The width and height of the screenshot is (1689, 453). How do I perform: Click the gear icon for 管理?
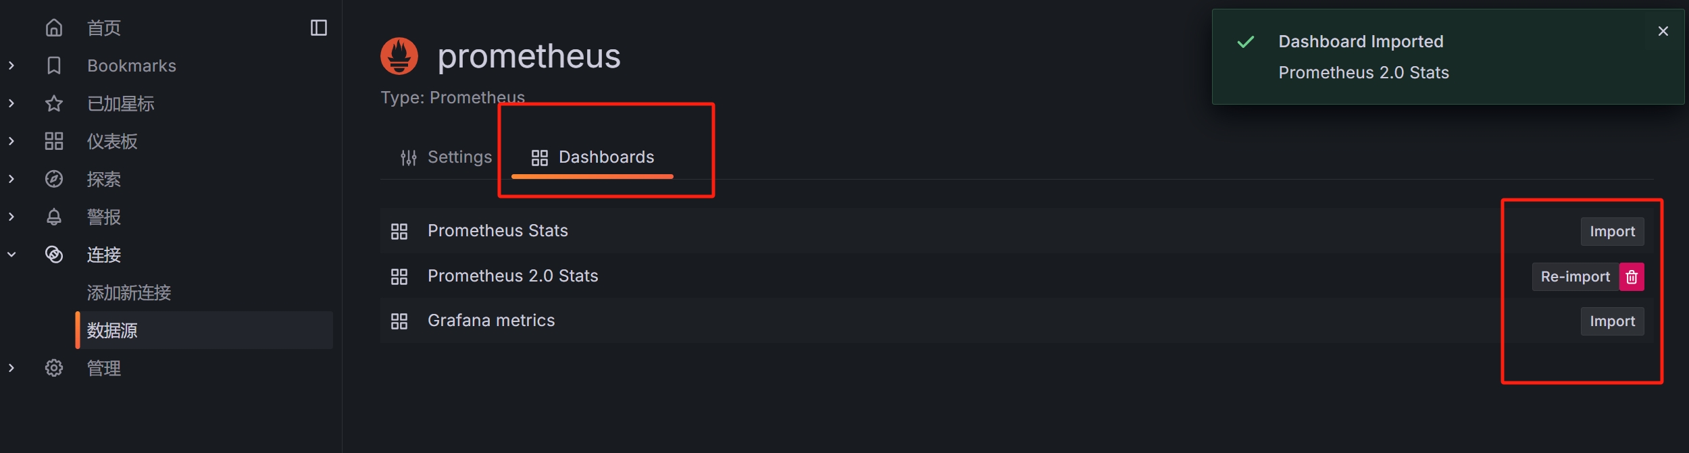(54, 368)
